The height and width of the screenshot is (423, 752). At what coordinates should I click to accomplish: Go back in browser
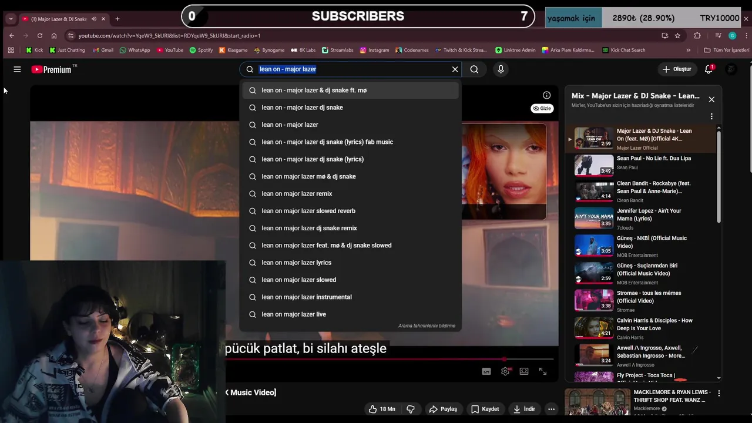[x=12, y=35]
